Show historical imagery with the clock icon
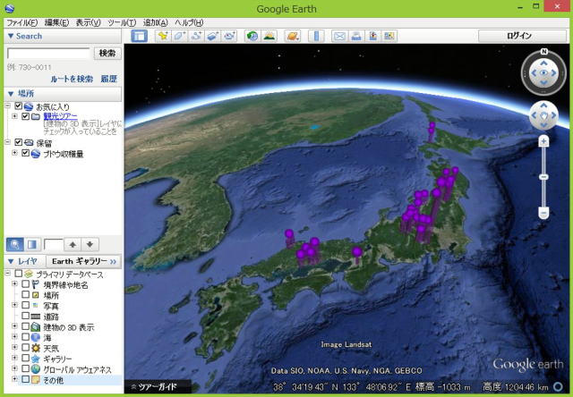This screenshot has height=397, width=573. pyautogui.click(x=252, y=36)
